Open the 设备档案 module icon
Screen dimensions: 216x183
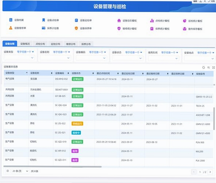[11, 20]
